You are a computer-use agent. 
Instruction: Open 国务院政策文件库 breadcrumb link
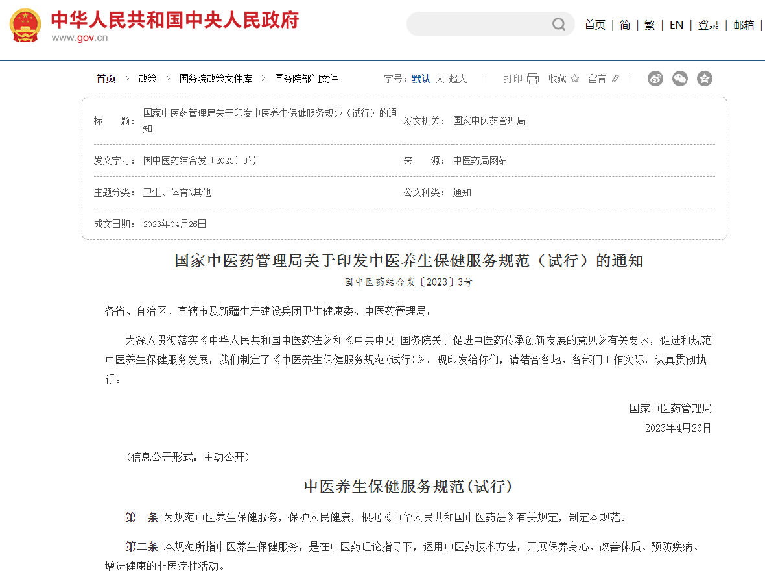pos(215,79)
